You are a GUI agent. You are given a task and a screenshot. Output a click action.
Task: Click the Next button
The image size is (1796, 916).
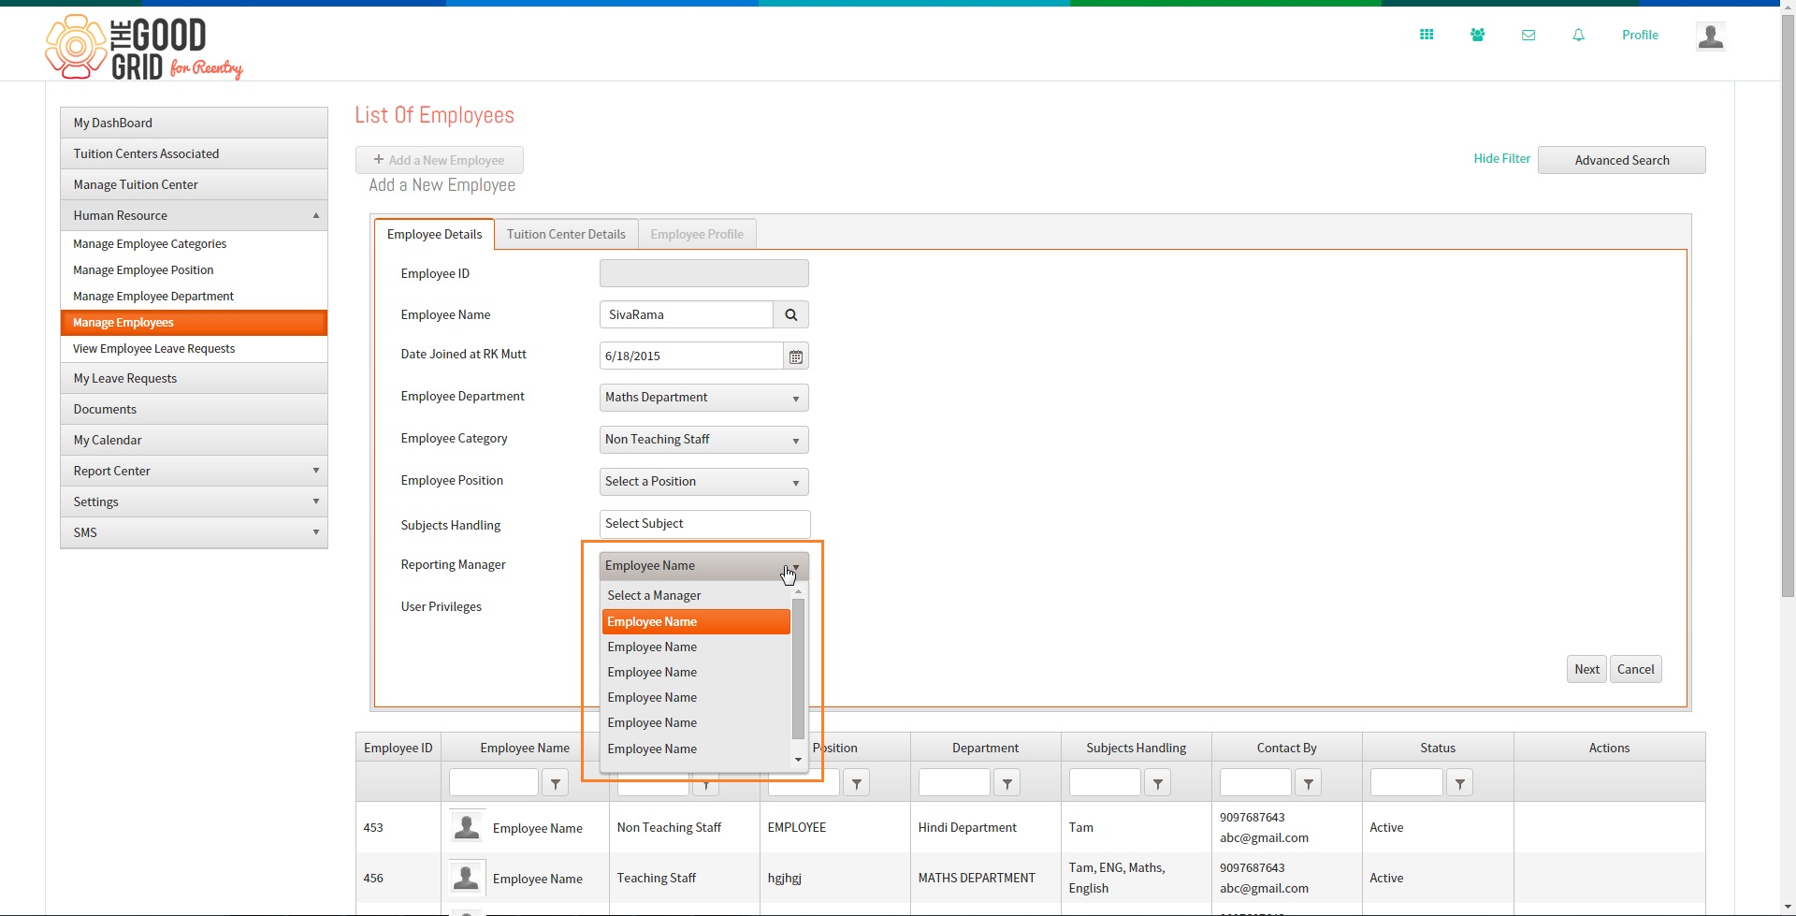click(x=1586, y=669)
